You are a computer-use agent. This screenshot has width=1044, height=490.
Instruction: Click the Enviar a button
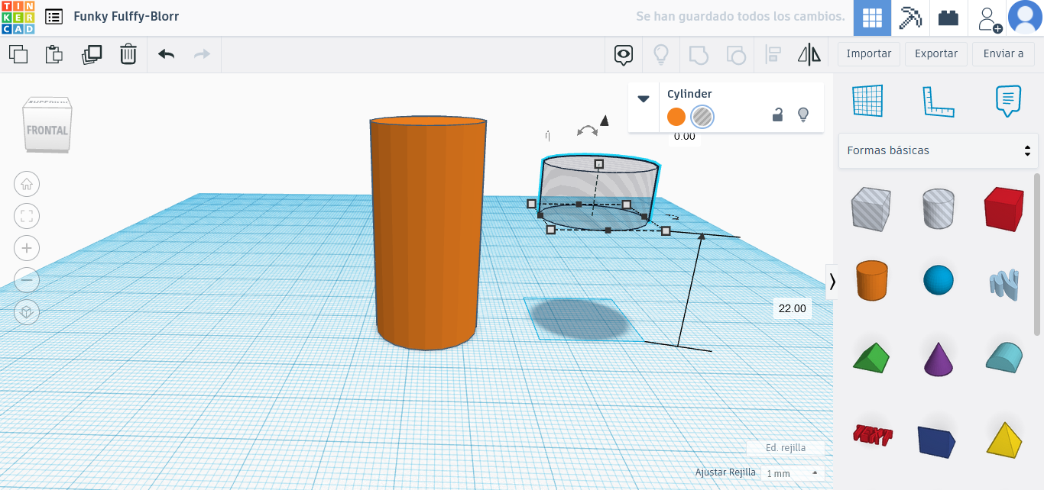1003,54
